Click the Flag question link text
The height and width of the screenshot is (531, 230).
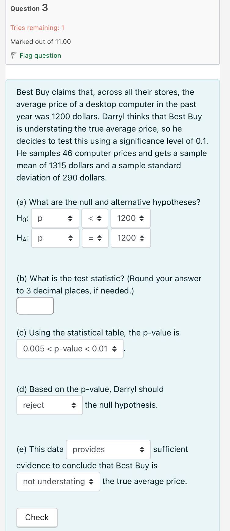tap(40, 55)
